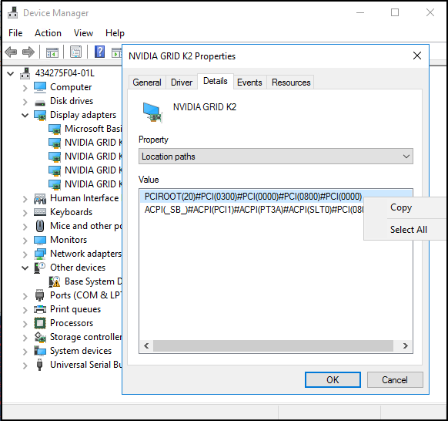Click the Cancel button
Screen dimensions: 448x421
395,380
